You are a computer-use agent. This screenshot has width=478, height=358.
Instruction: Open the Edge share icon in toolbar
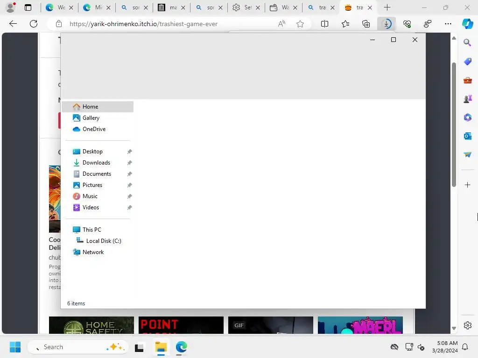coord(428,24)
